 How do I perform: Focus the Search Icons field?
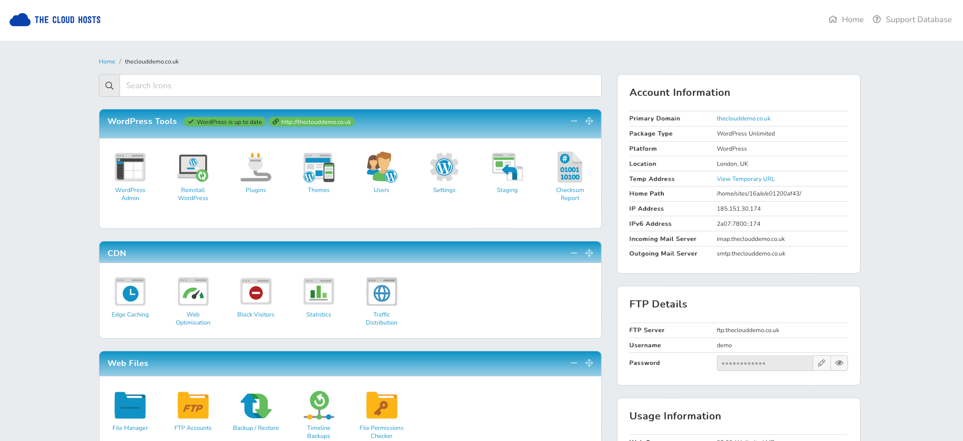tap(360, 86)
